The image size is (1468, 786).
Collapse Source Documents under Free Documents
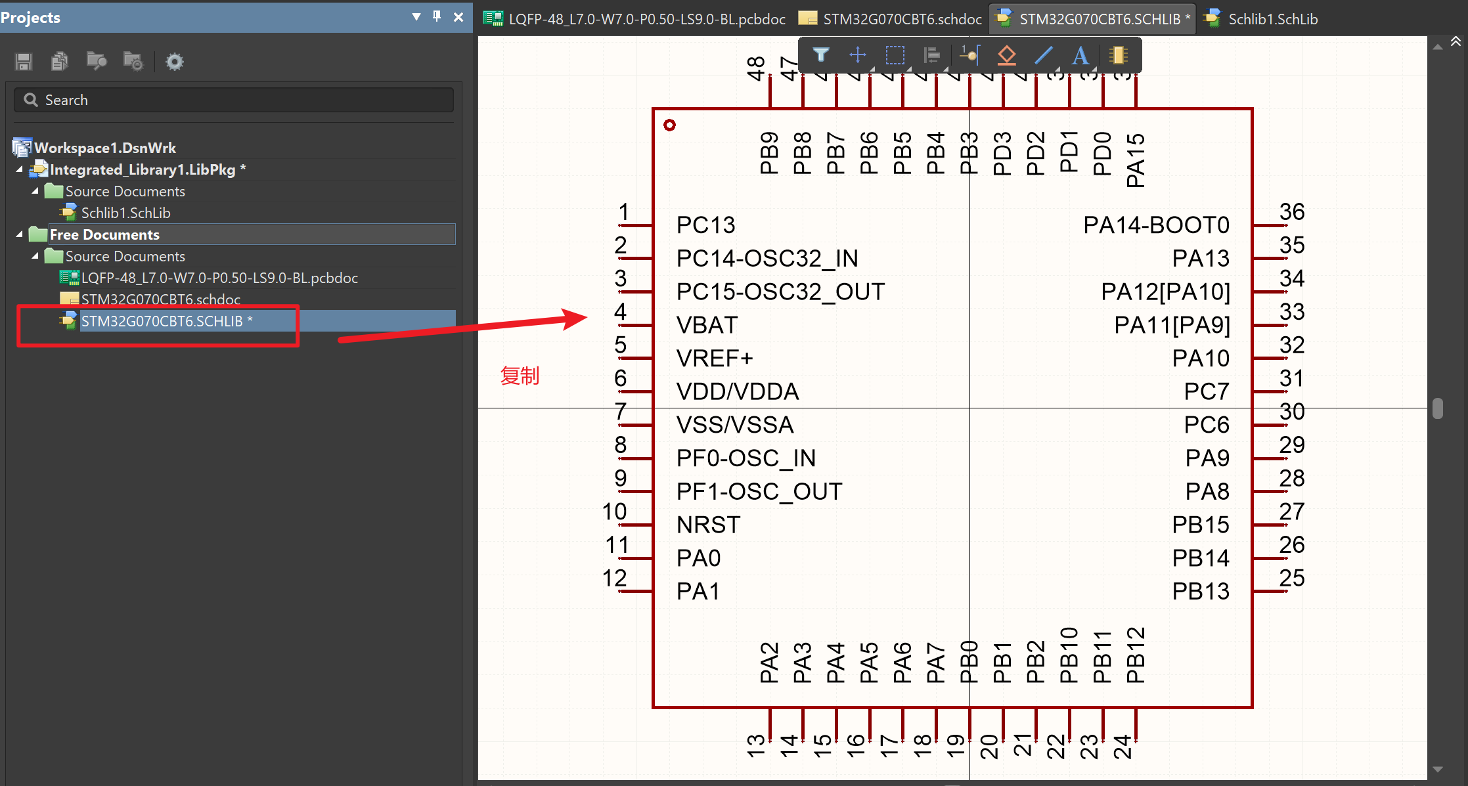click(x=35, y=256)
